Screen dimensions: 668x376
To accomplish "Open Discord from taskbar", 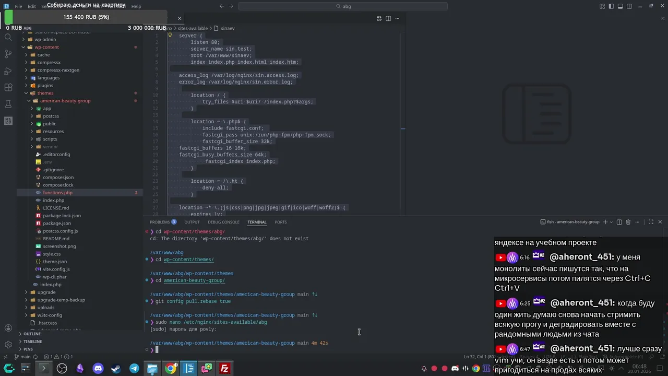I will pyautogui.click(x=98, y=369).
